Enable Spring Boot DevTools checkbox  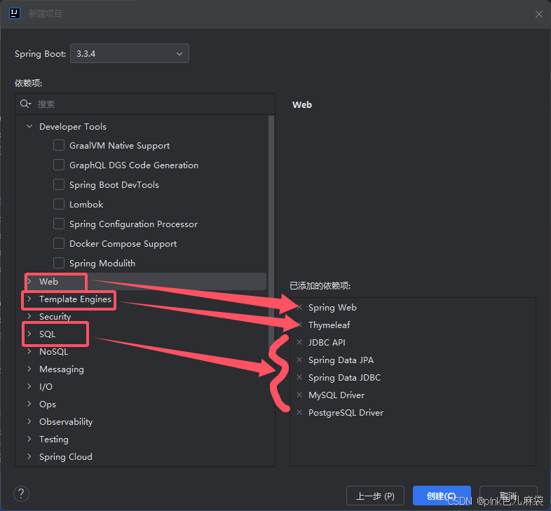tap(59, 184)
